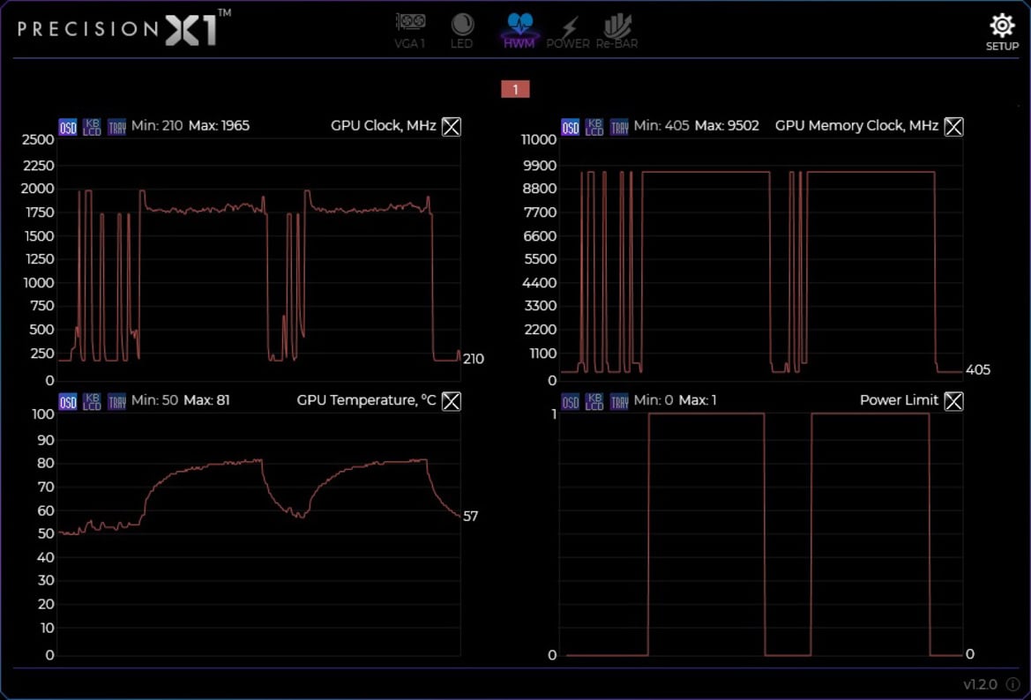Select page 1 indicator button

tap(515, 89)
